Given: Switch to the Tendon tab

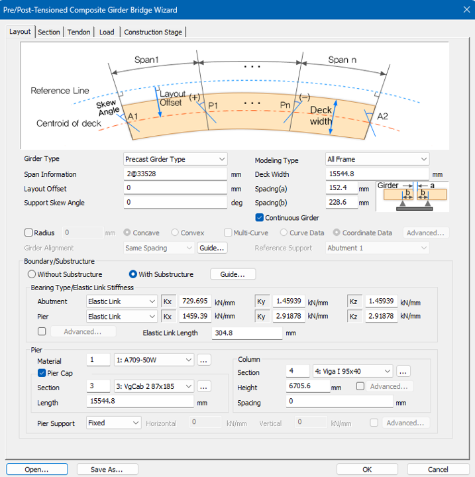Looking at the screenshot, I should click(79, 32).
